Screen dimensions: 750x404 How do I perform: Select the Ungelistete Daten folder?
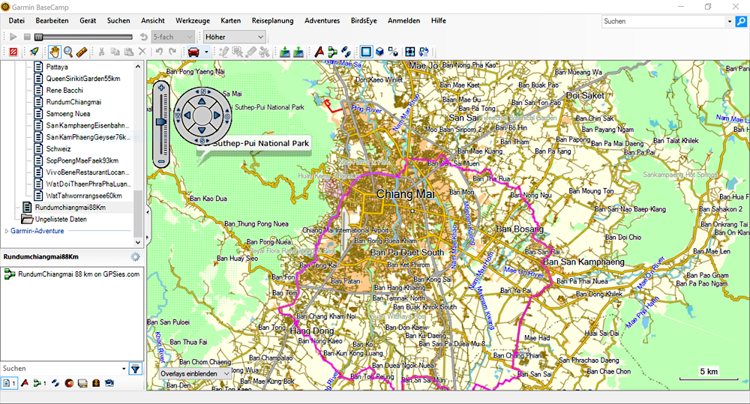pos(60,219)
